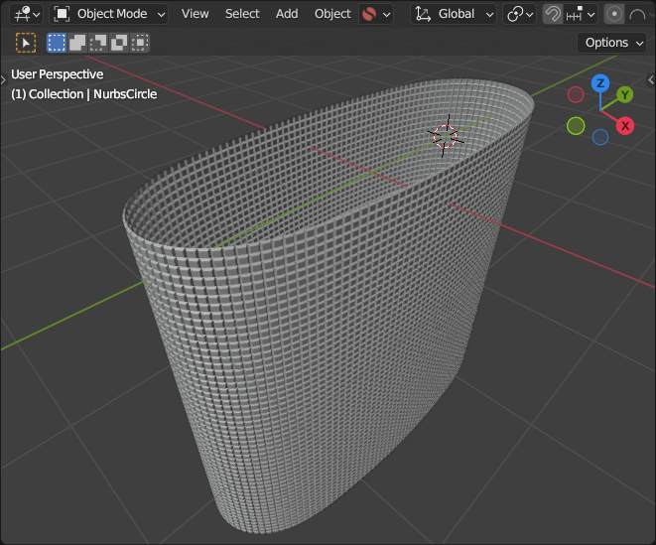Click the X axis on navigation gizmo
The width and height of the screenshot is (656, 545).
625,126
